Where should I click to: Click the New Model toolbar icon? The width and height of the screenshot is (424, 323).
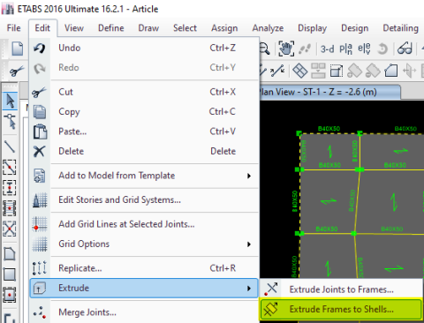pyautogui.click(x=18, y=49)
